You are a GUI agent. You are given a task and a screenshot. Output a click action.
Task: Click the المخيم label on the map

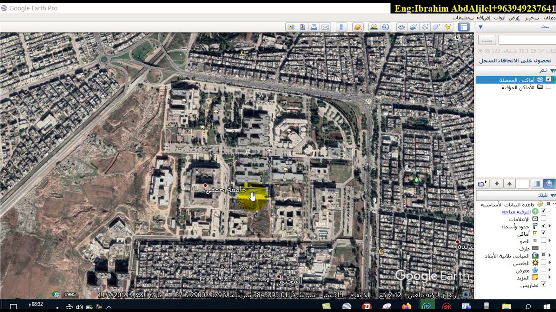coord(290,281)
